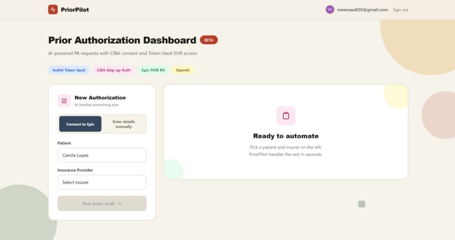The image size is (455, 240).
Task: Click the CIBA Step-up Auth tag
Action: 113,70
